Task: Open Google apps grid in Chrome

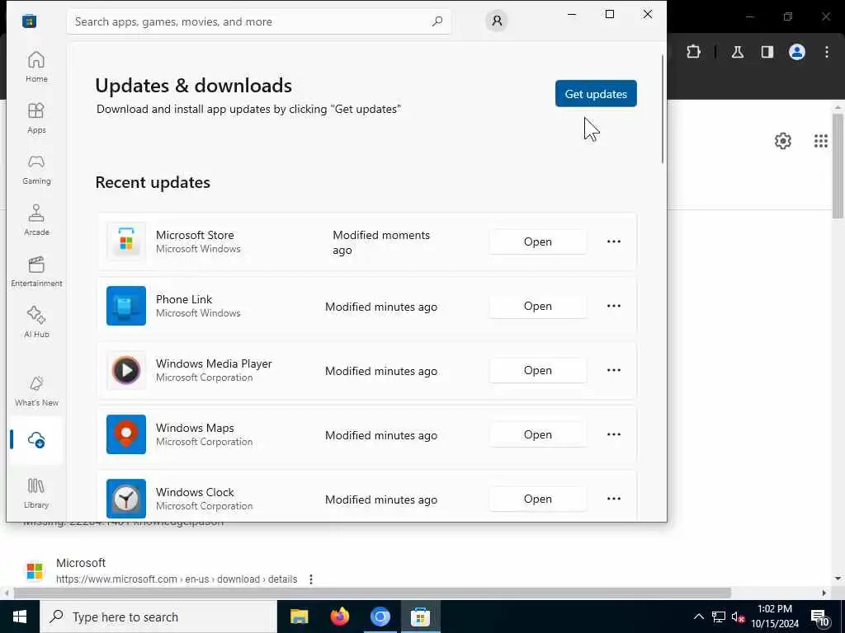Action: click(821, 141)
